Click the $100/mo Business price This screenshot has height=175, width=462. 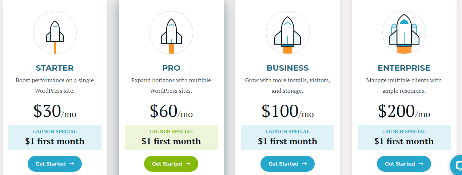(x=288, y=111)
